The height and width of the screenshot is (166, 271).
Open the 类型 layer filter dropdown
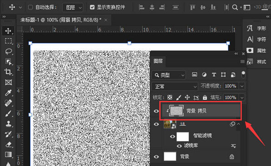pos(168,75)
